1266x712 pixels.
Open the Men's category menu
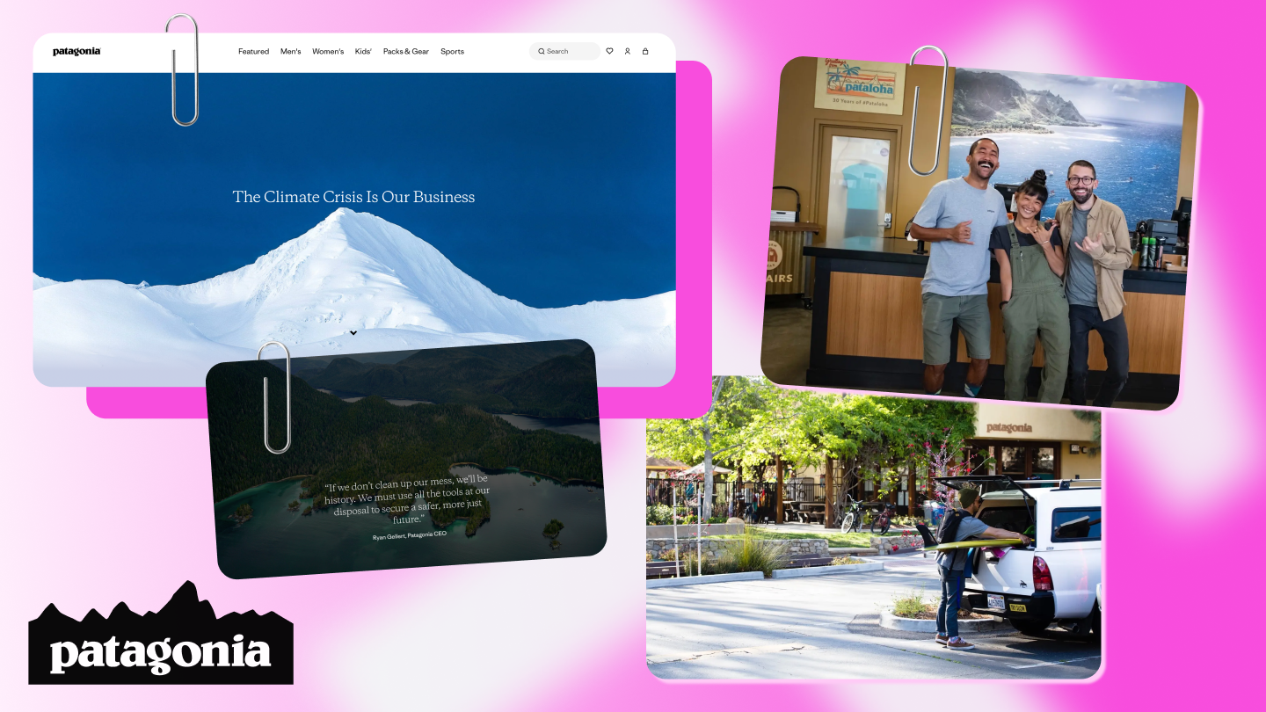[290, 51]
